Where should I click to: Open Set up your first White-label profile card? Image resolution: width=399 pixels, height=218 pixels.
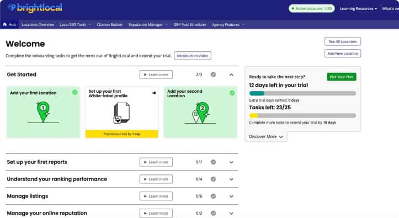121,112
